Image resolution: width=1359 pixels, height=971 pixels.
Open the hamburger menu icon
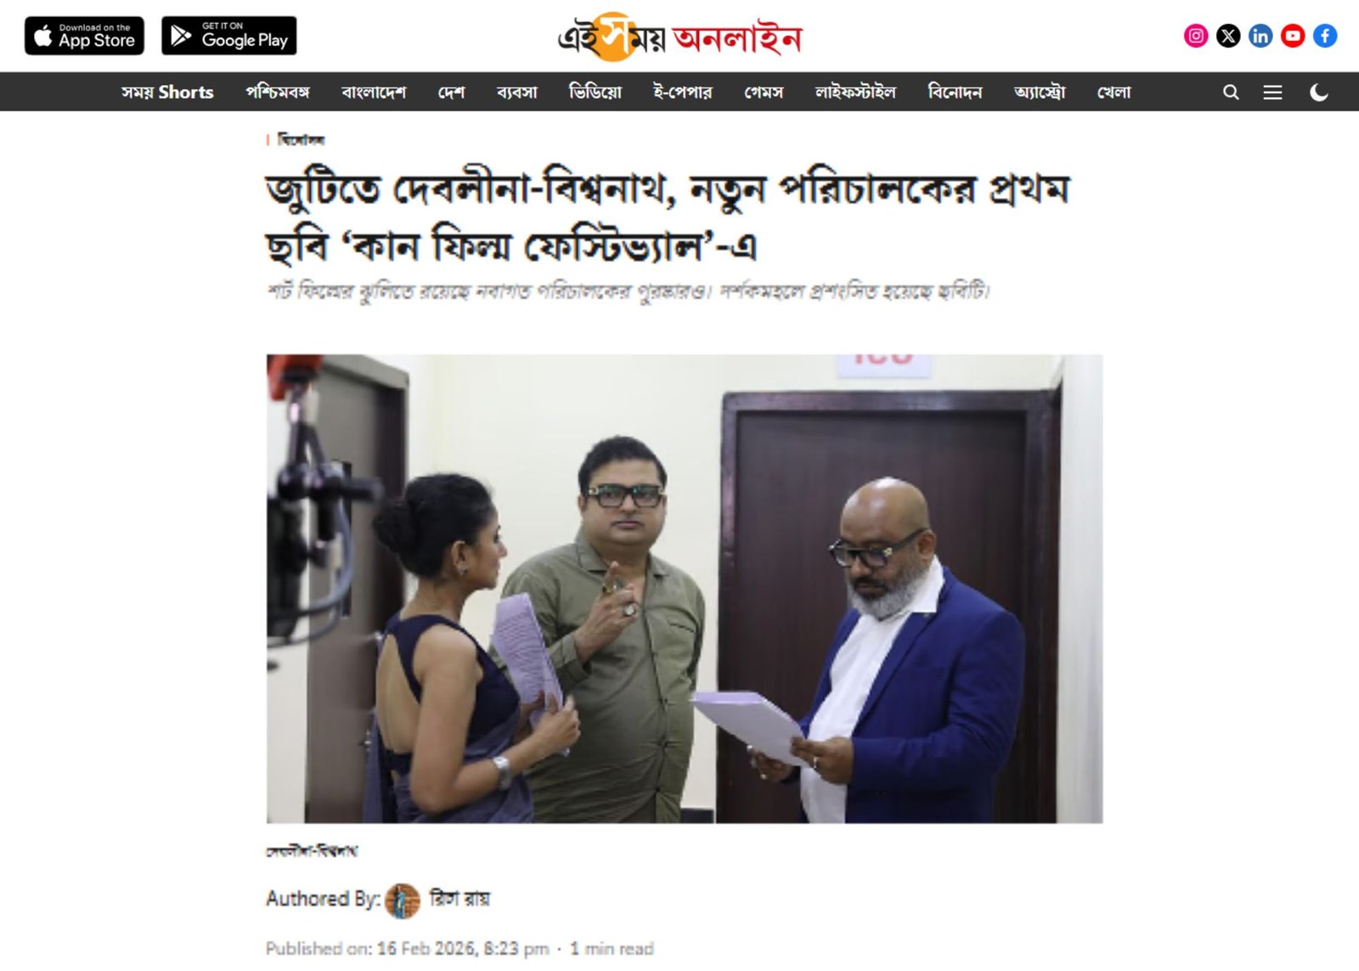pos(1272,92)
